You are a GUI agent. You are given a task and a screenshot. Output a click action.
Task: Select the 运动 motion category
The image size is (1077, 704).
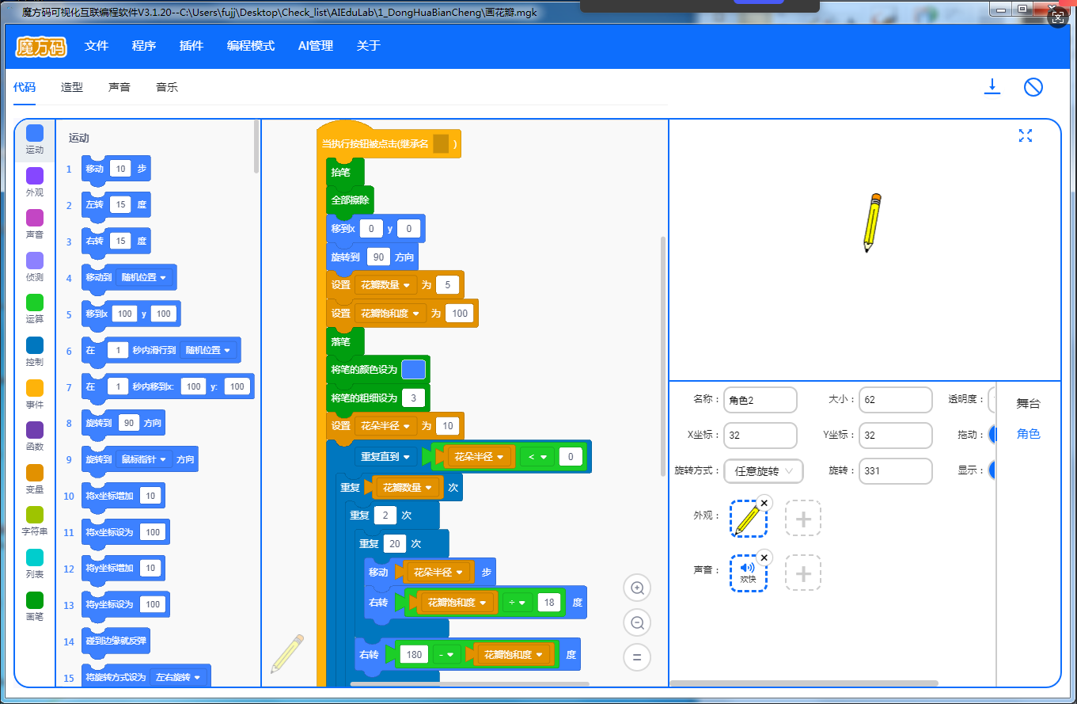pos(35,139)
